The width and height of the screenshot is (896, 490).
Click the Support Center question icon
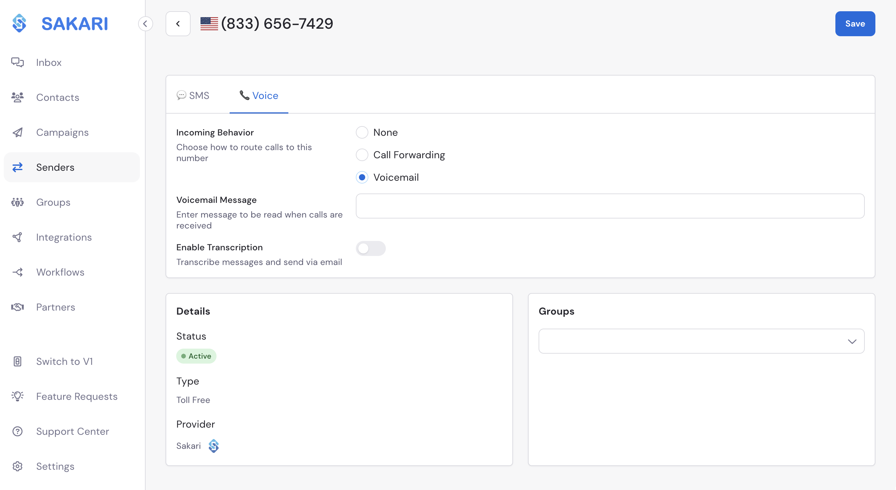17,431
